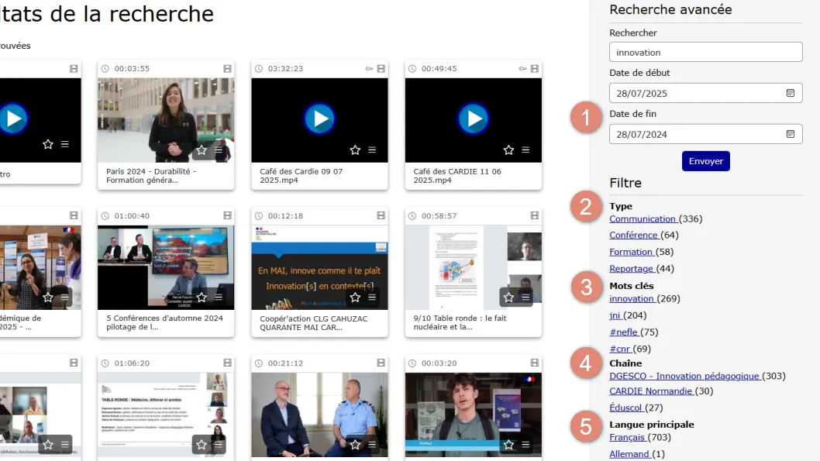Filter by type Conférence

(634, 236)
